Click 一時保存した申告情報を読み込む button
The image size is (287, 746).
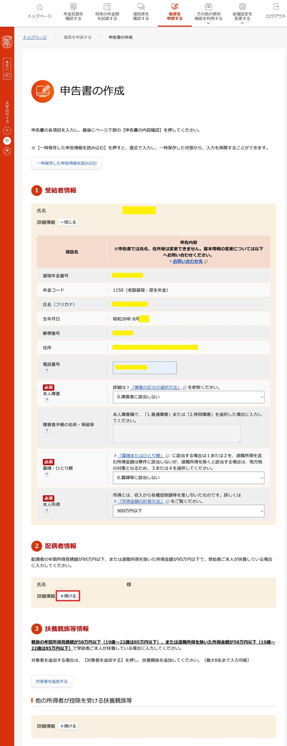point(67,163)
